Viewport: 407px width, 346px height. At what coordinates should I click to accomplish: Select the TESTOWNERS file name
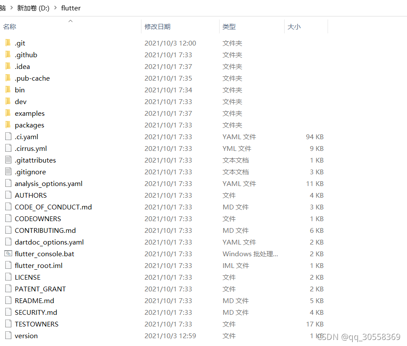(36, 324)
